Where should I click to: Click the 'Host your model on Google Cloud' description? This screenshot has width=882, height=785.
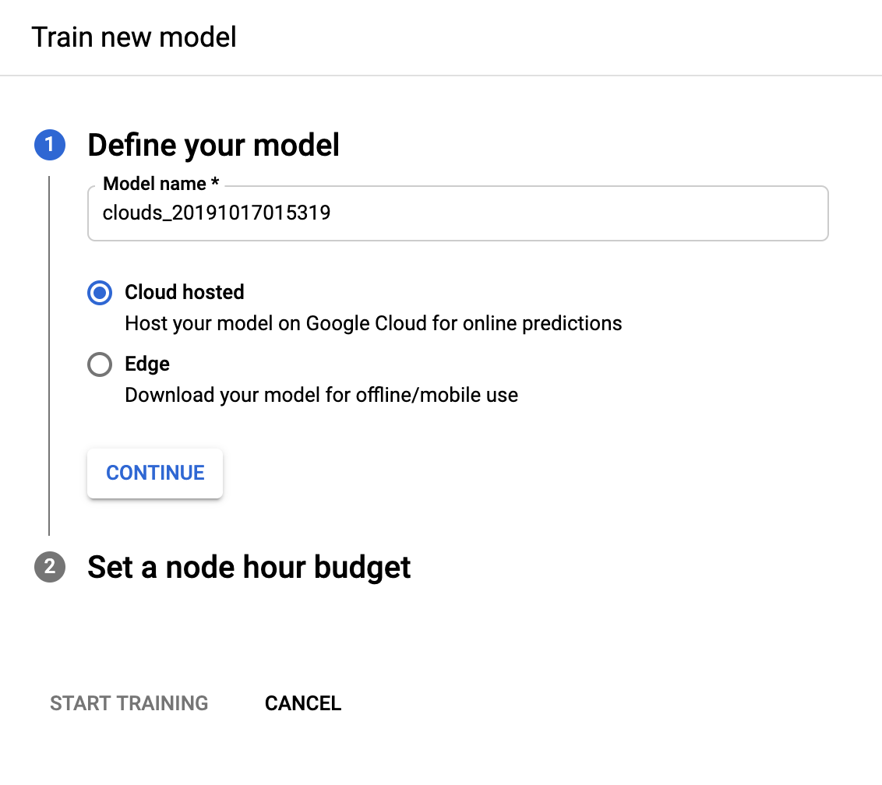373,323
